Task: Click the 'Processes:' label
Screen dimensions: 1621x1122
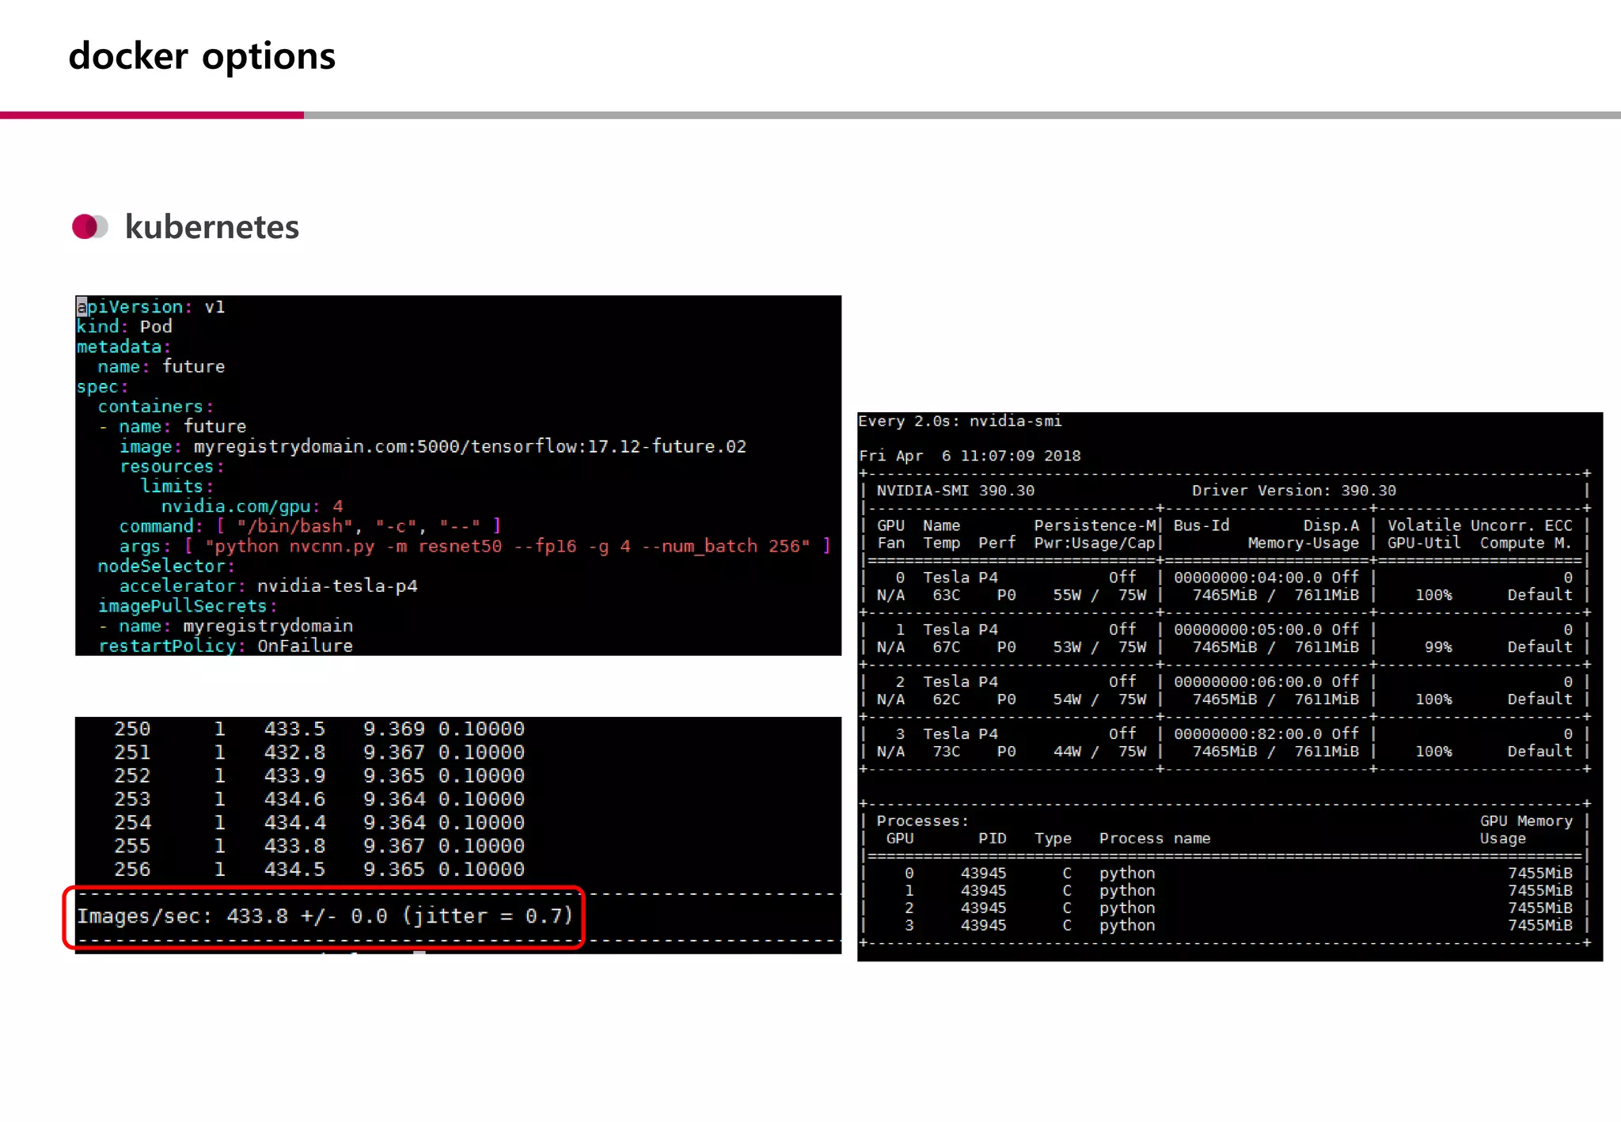Action: pos(922,821)
